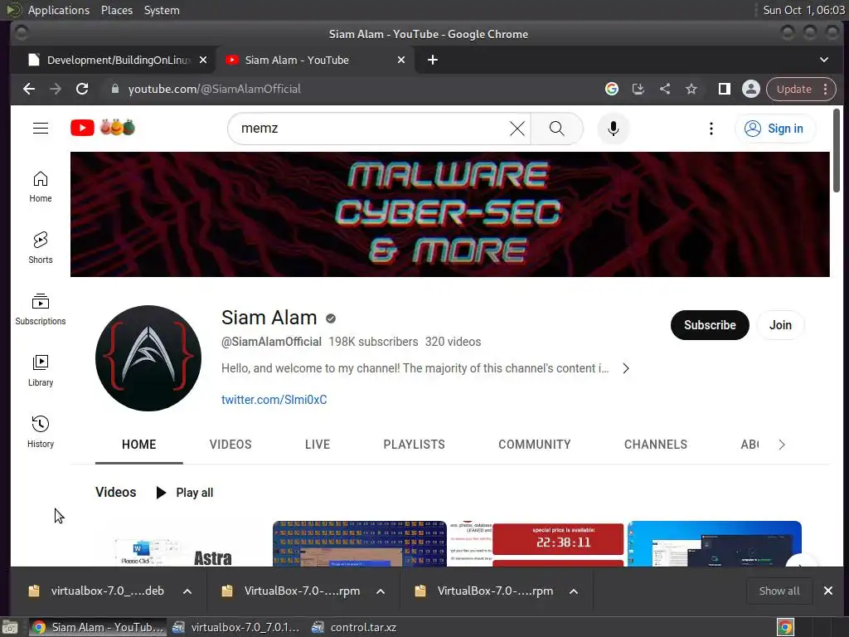Switch to the COMMUNITY tab
The image size is (849, 637).
(x=535, y=445)
